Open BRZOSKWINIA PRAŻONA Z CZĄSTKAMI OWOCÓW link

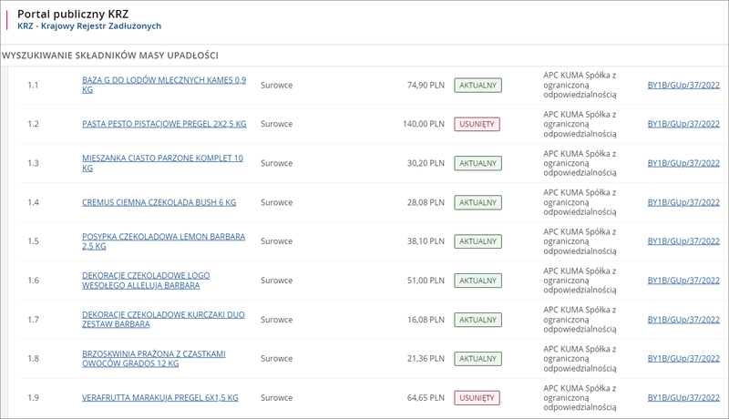point(153,353)
